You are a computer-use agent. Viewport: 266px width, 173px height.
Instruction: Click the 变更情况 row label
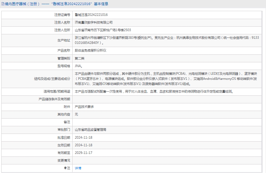(x=64, y=160)
